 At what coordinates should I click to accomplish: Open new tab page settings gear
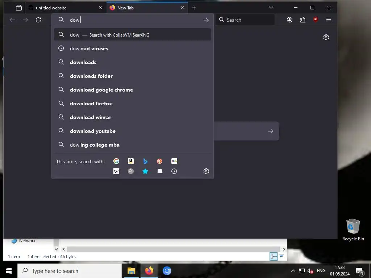pyautogui.click(x=326, y=37)
